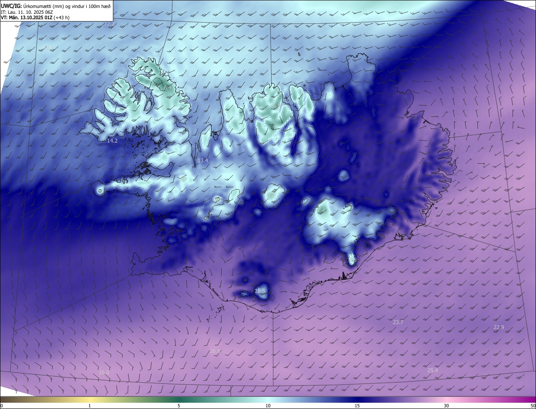Click the colorbar tick label 10

click(x=268, y=406)
